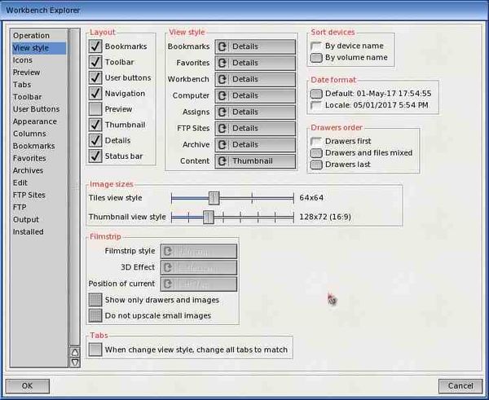Click the cycle icon on Content view style
This screenshot has height=400, width=489.
point(222,161)
